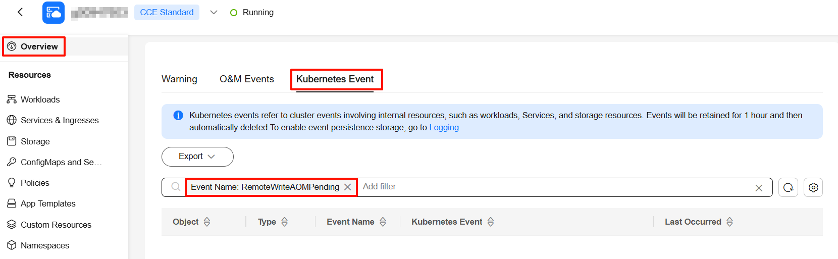The width and height of the screenshot is (838, 259).
Task: Click the search magnifier icon
Action: click(x=176, y=187)
